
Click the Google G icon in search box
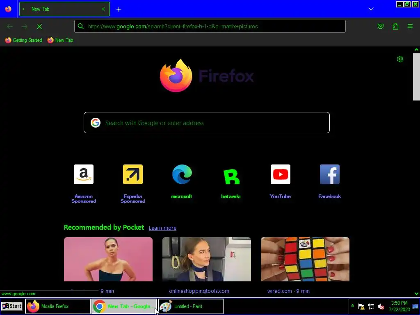(95, 123)
